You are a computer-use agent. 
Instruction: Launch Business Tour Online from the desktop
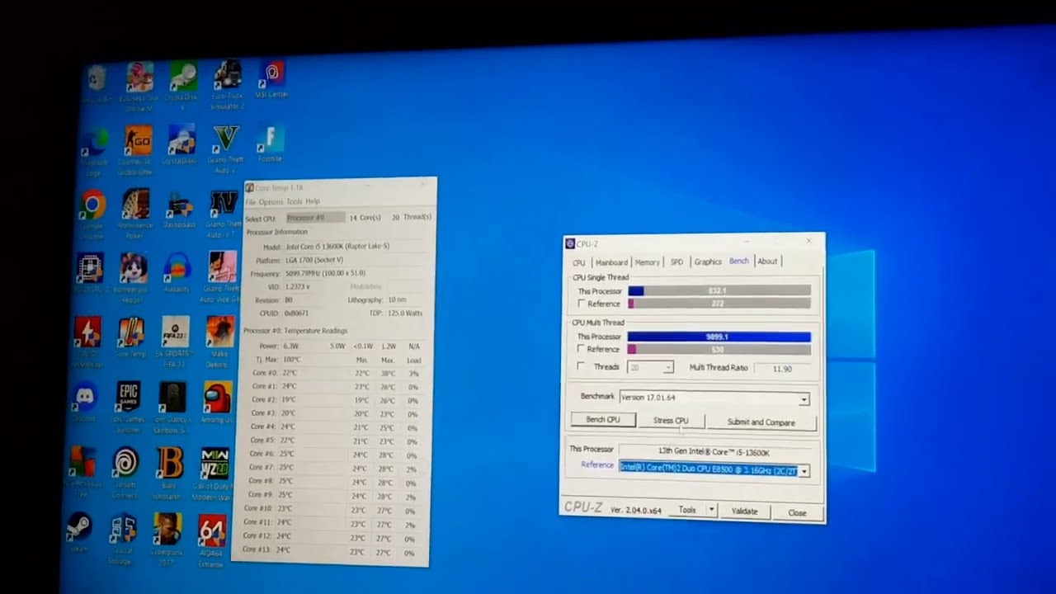(x=139, y=86)
